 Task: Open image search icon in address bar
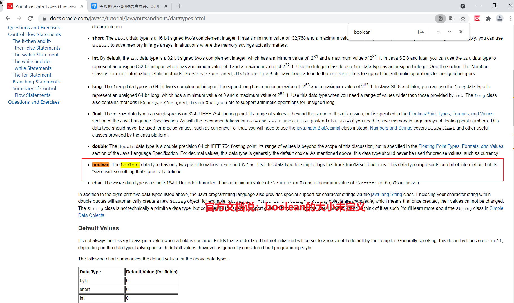[441, 19]
